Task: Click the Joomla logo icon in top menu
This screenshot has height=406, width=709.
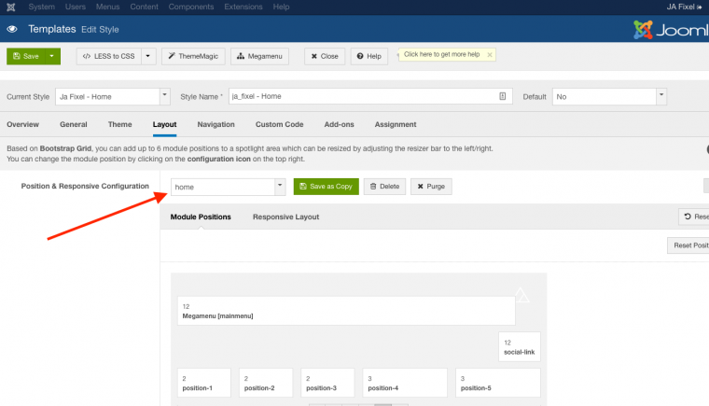Action: pyautogui.click(x=11, y=7)
